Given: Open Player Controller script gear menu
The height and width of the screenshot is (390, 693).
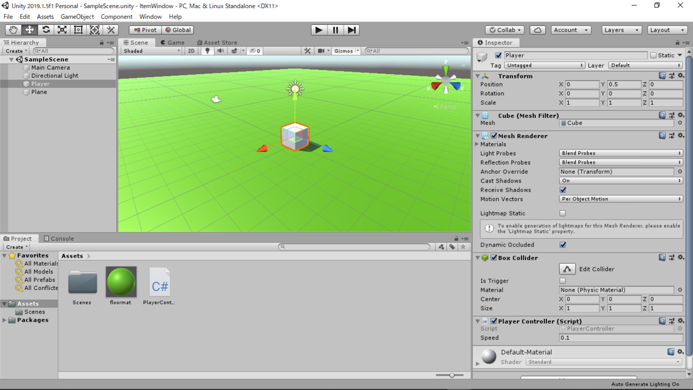Looking at the screenshot, I should (x=680, y=321).
